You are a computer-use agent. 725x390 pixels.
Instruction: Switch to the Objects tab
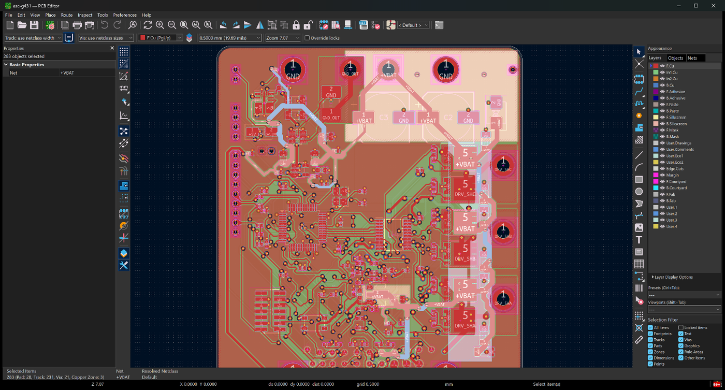[675, 58]
